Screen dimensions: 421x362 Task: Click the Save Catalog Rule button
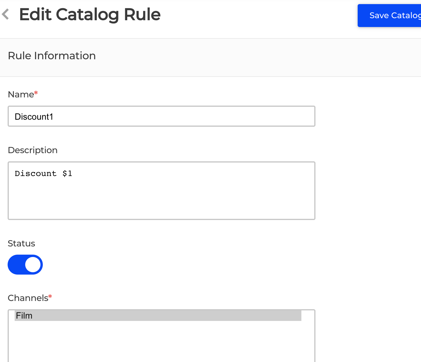[x=389, y=16]
